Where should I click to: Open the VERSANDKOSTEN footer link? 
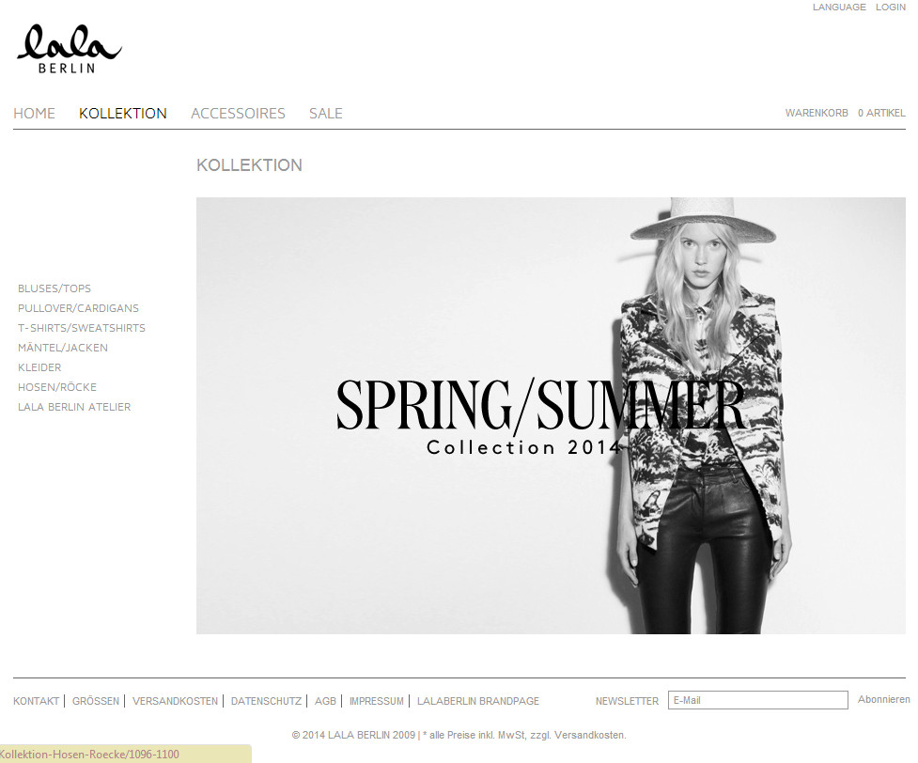tap(175, 701)
